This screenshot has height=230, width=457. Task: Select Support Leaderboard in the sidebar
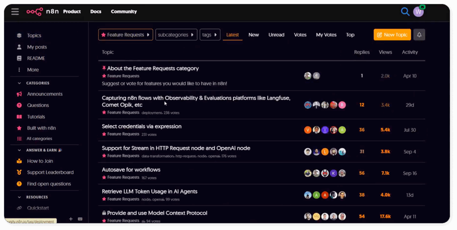(x=50, y=172)
